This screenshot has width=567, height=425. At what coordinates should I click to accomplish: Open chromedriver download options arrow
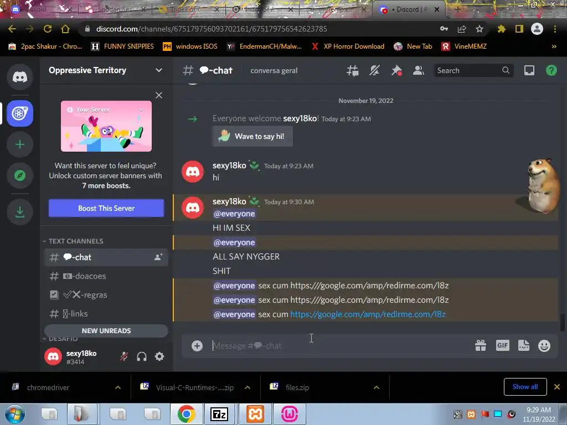pos(118,387)
